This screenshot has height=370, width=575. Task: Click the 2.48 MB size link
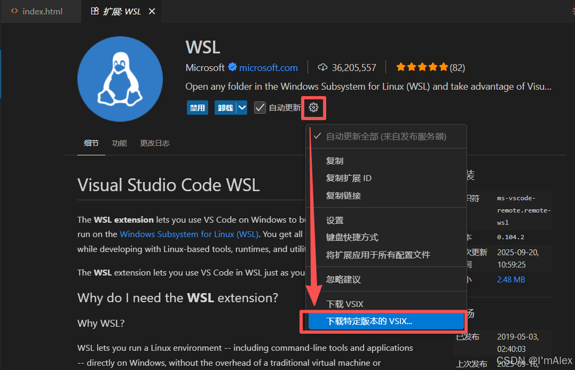click(511, 279)
